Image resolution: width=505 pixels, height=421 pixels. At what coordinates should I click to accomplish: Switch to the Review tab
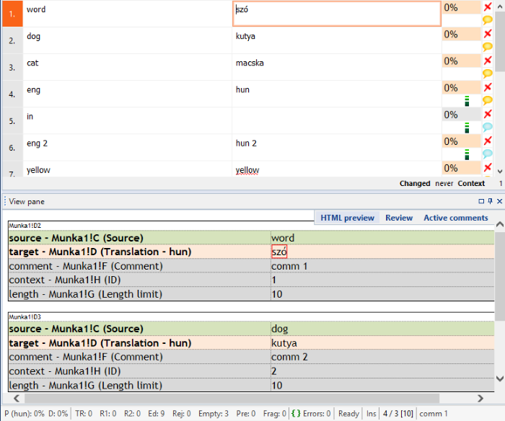pos(399,218)
